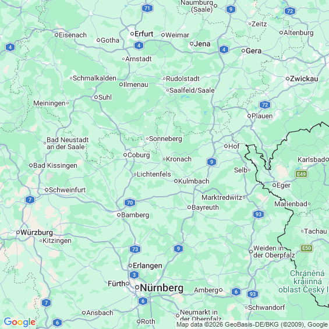Click the E49 route badge near Karlsbad
Viewport: 329px width, 329px height.
pyautogui.click(x=301, y=174)
